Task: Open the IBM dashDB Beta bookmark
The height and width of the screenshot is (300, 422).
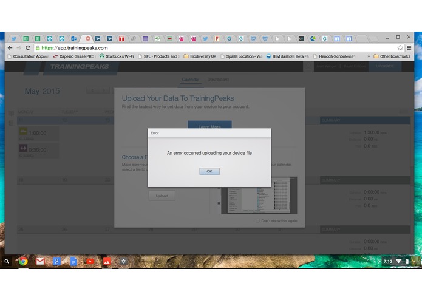Action: point(287,56)
